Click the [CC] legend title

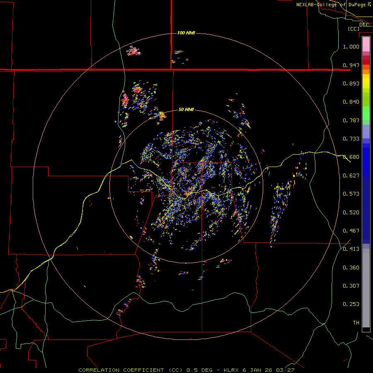(354, 29)
